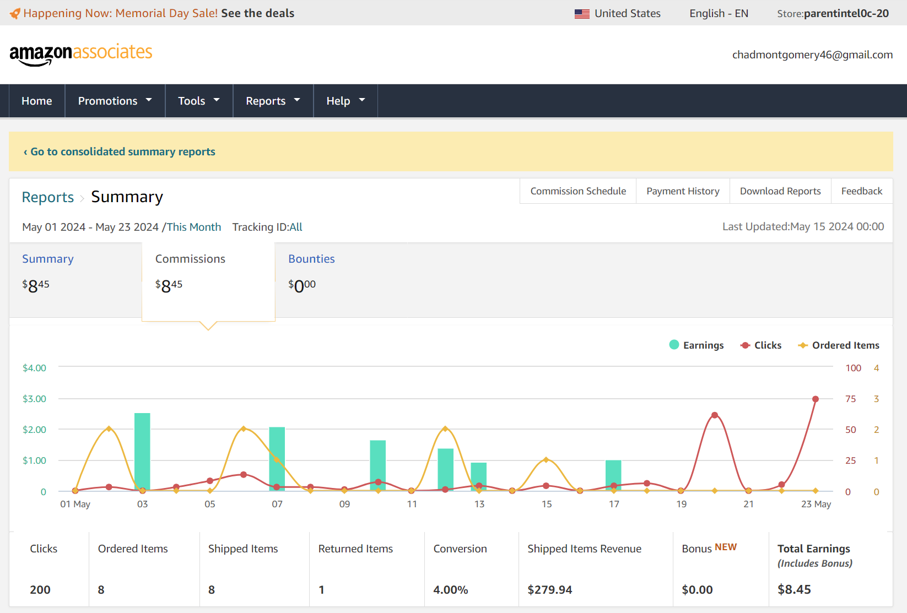907x613 pixels.
Task: Click the 23 May clicks data point
Action: 816,399
